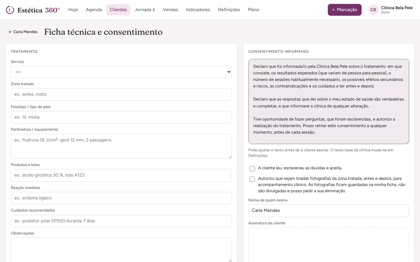Image resolution: width=420 pixels, height=262 pixels.
Task: Click the CONSENTIMENTO INFORMADO section title
Action: tap(279, 51)
